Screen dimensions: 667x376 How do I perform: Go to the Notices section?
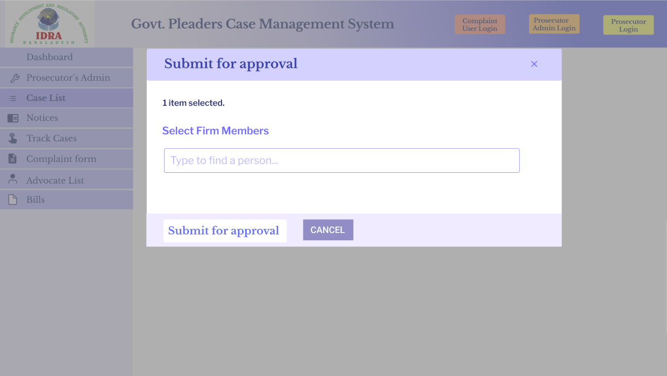(x=66, y=118)
